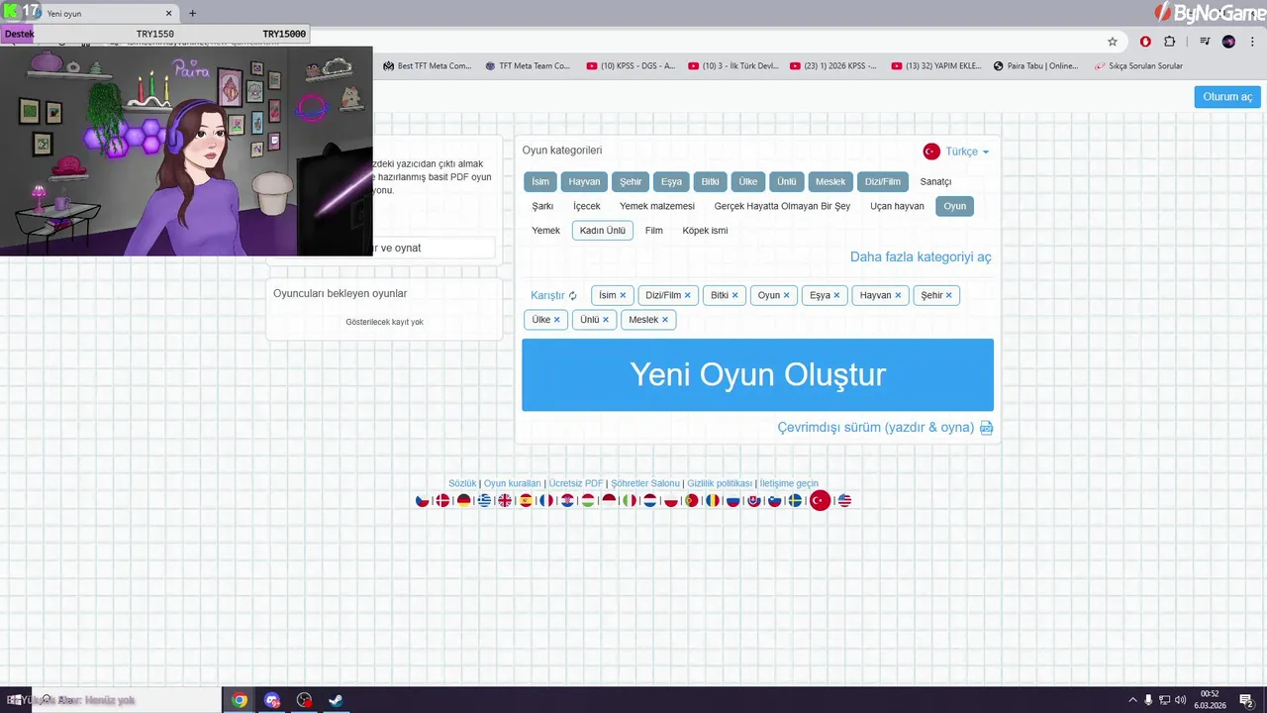Viewport: 1267px width, 713px height.
Task: Click the Oturum aç button
Action: (x=1227, y=97)
